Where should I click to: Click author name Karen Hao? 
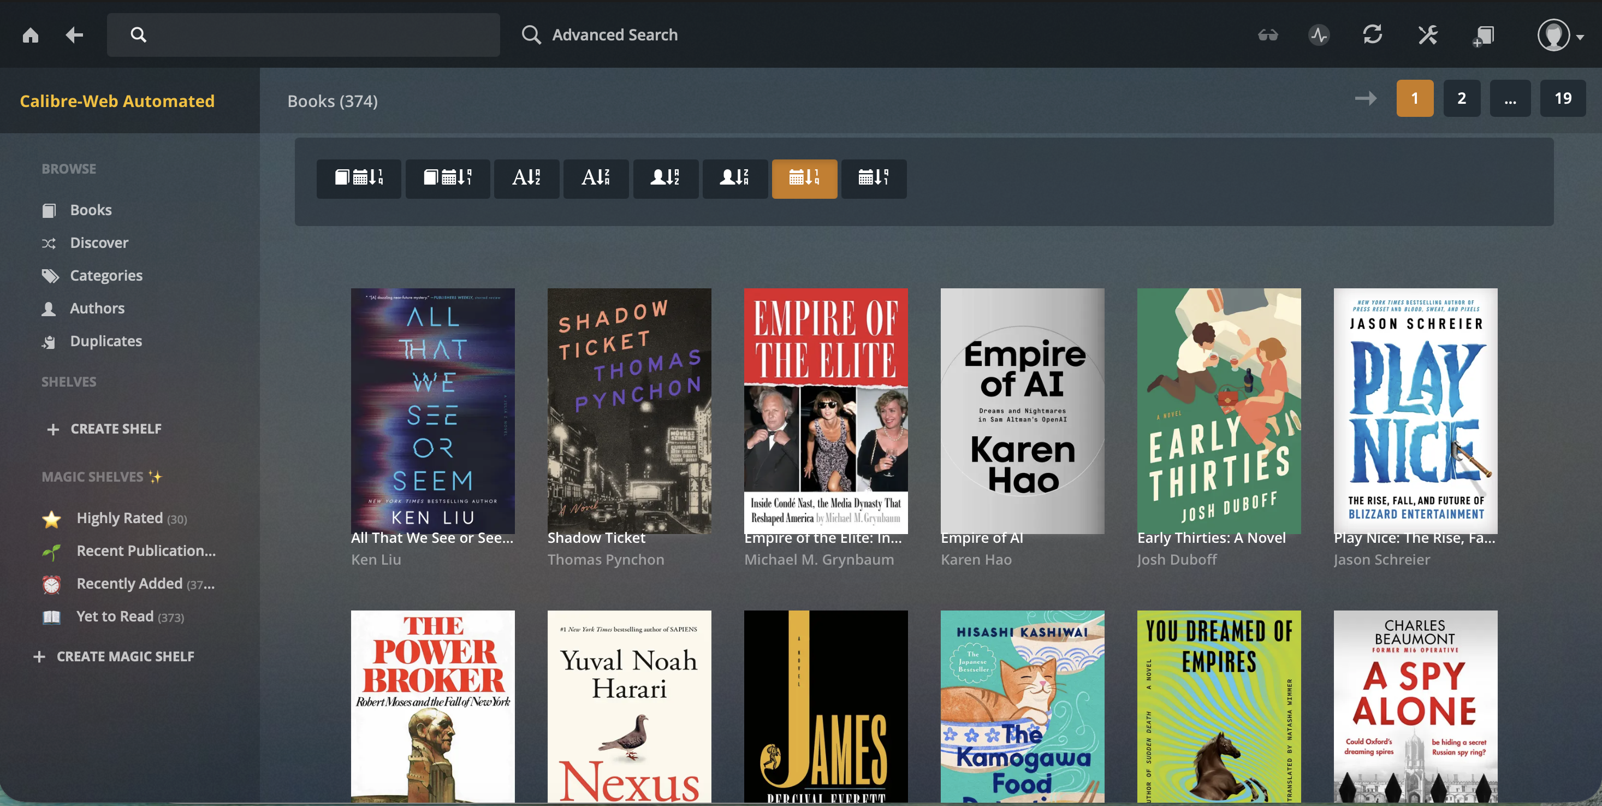pos(976,559)
